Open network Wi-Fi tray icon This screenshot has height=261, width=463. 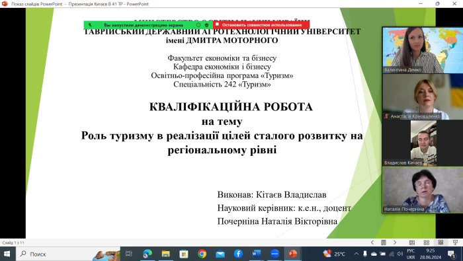point(392,254)
